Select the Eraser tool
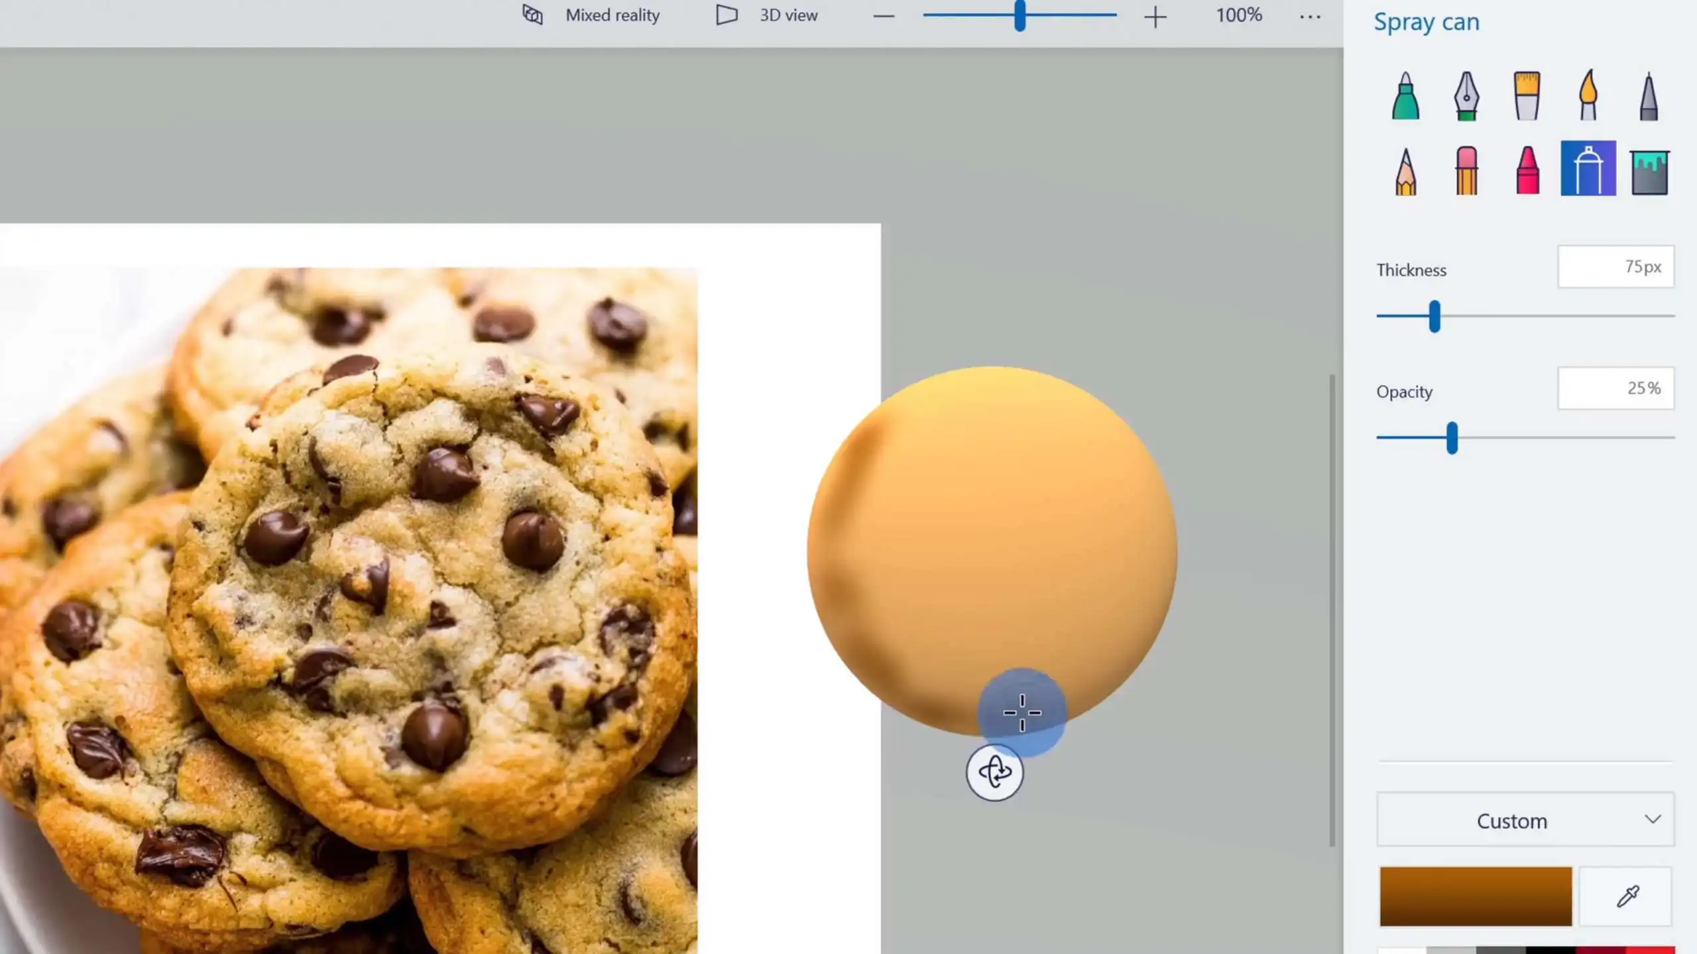Screen dimensions: 1697x954 [x=1466, y=171]
